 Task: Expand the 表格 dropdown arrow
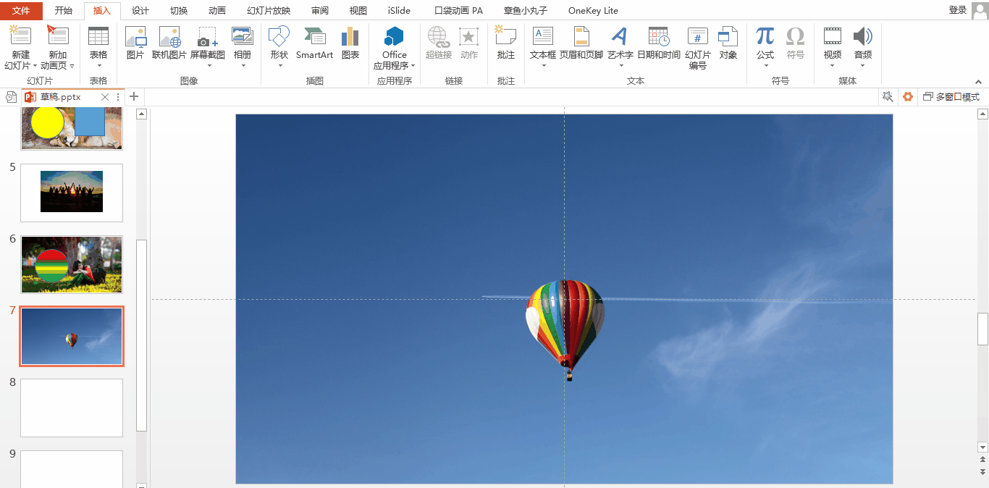98,66
